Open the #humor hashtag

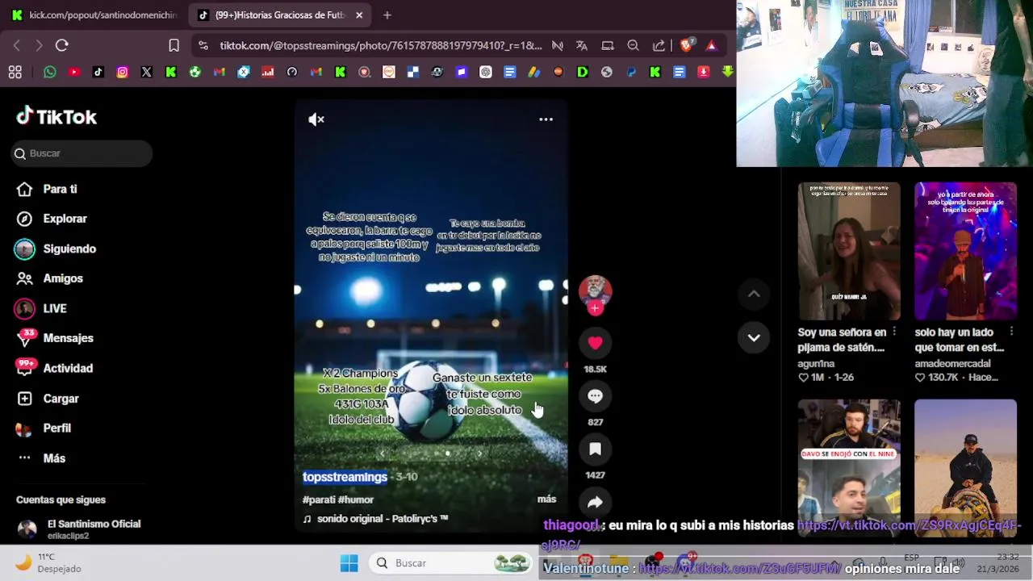click(356, 499)
